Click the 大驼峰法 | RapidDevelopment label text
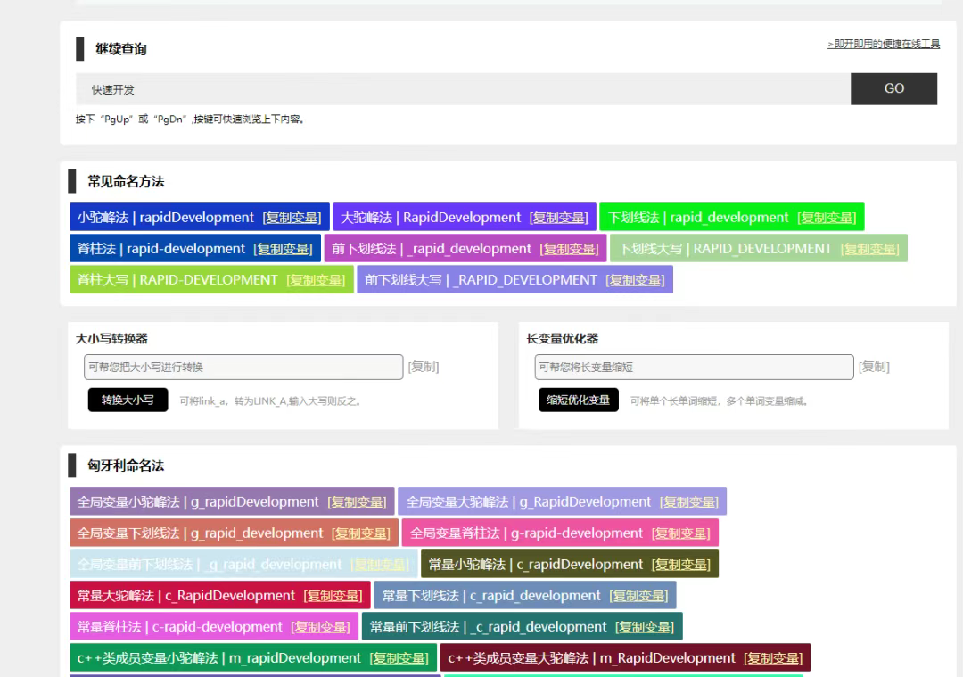This screenshot has height=677, width=963. click(x=431, y=218)
